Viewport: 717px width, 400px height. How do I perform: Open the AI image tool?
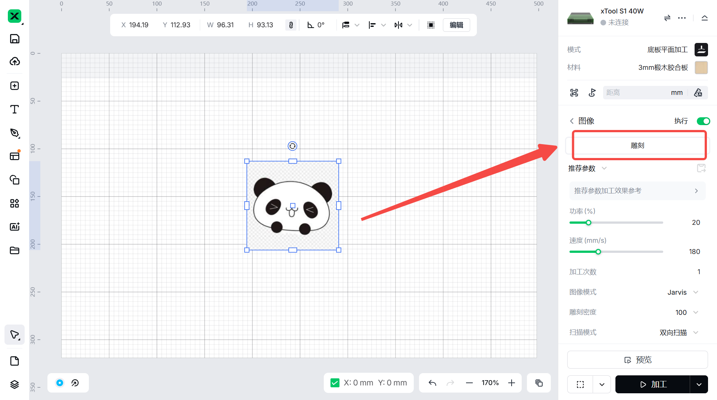click(15, 227)
